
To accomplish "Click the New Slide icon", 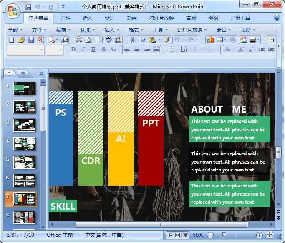I will click(270, 40).
